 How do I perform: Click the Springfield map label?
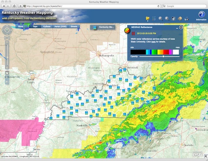tap(47, 52)
